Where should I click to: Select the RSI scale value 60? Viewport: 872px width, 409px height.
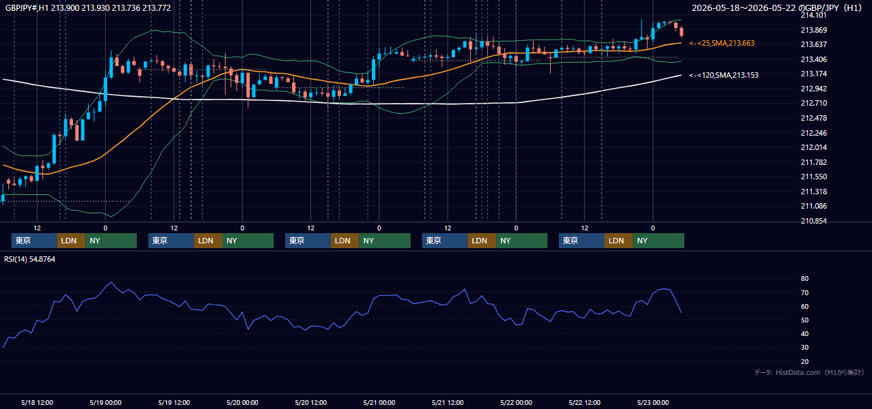[804, 306]
